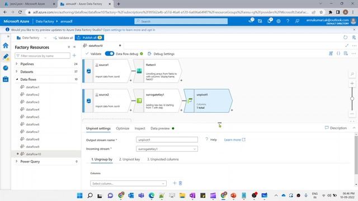The image size is (358, 201).
Task: Open the code view braces icon
Action: pyautogui.click(x=338, y=54)
